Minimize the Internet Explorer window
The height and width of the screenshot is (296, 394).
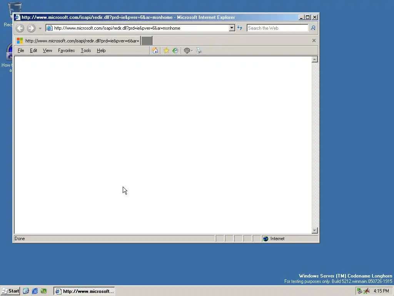[301, 17]
